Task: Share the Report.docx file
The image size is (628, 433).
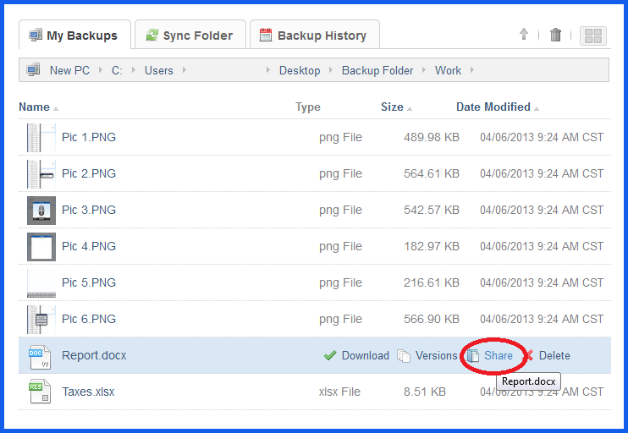Action: click(x=498, y=356)
